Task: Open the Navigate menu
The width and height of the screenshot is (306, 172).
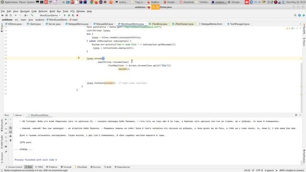Action: tap(25, 11)
